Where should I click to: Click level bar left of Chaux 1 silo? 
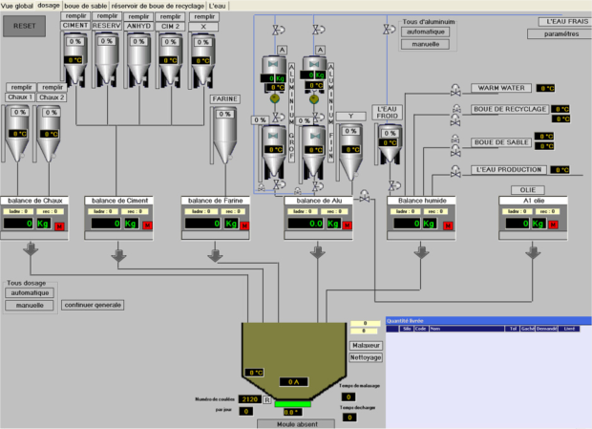point(3,134)
